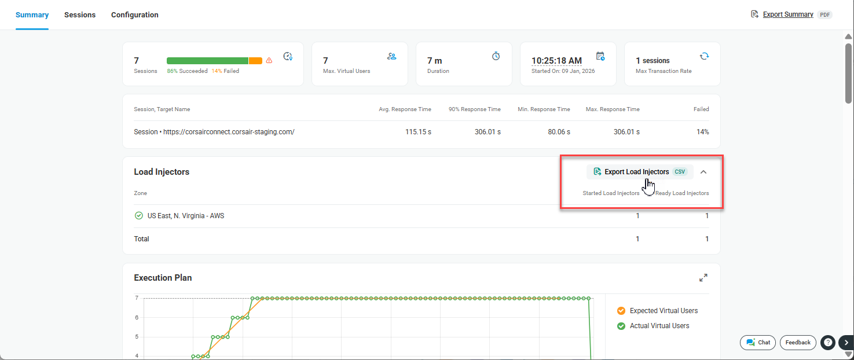Click the green succeeded portion of progress bar

[207, 61]
